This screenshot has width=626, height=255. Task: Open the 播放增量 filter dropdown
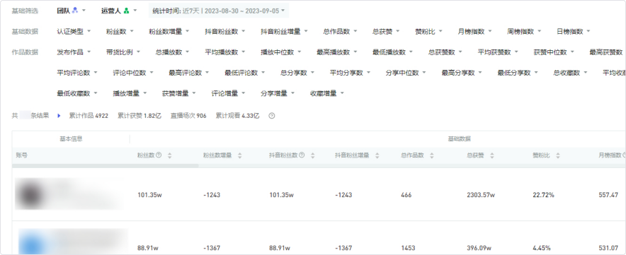[x=130, y=94]
